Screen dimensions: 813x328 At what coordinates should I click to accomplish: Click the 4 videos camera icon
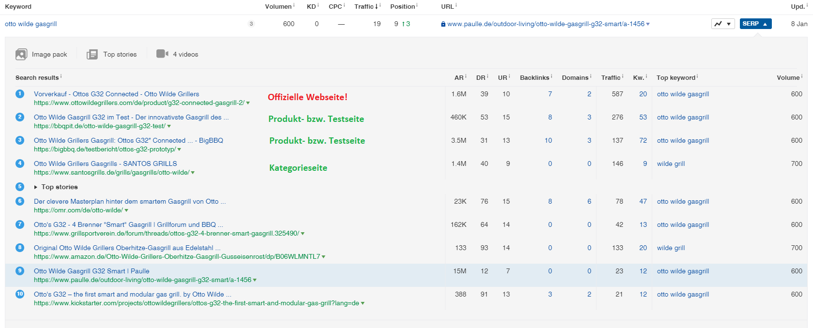coord(163,54)
